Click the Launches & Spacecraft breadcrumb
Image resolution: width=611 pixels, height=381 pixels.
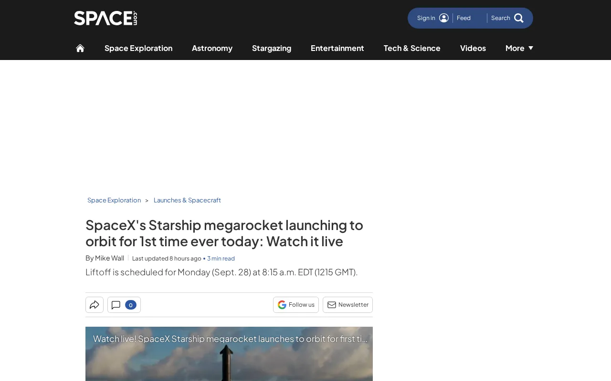(x=187, y=200)
